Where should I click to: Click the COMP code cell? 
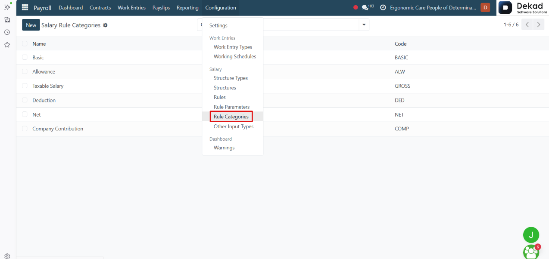402,129
